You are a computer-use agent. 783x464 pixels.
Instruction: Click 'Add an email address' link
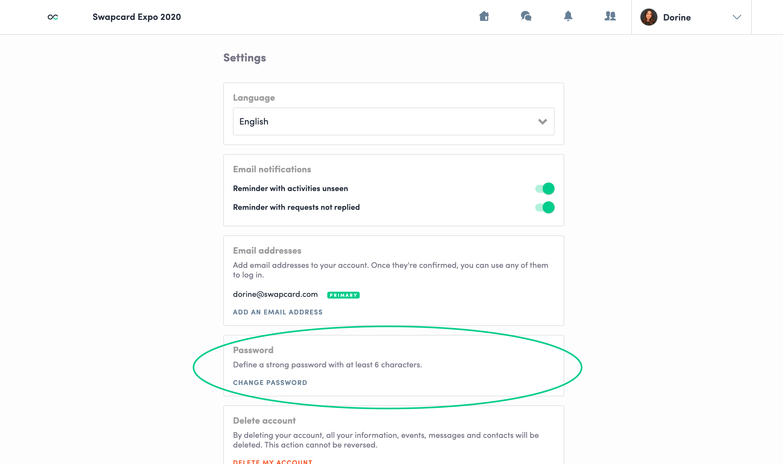pos(278,312)
